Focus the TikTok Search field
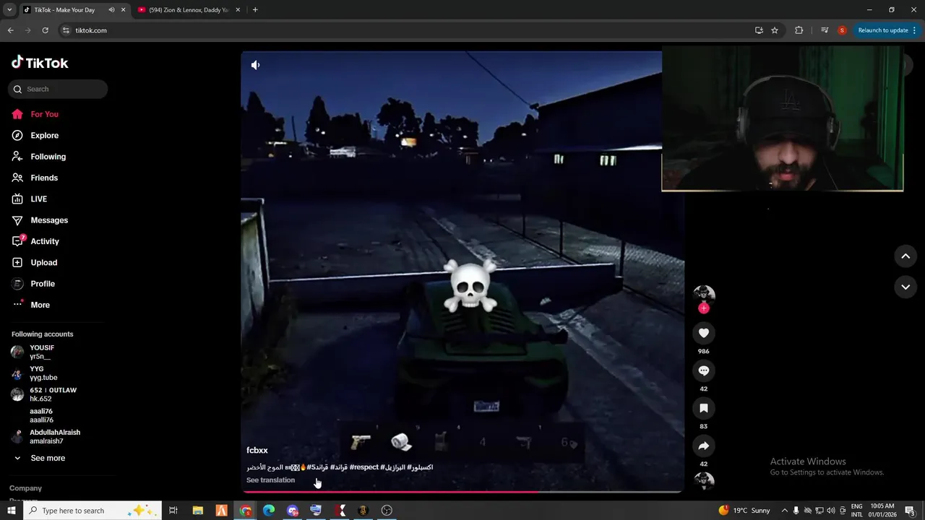This screenshot has width=925, height=520. 58,89
